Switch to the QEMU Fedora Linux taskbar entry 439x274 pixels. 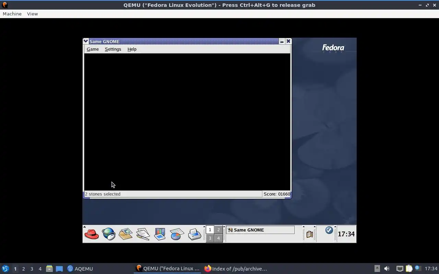click(168, 269)
